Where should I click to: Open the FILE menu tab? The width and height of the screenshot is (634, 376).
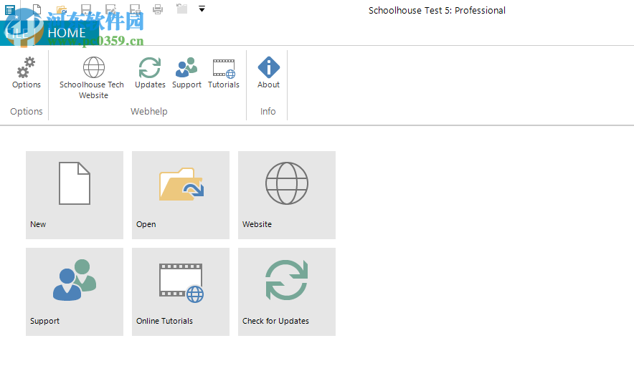[17, 33]
